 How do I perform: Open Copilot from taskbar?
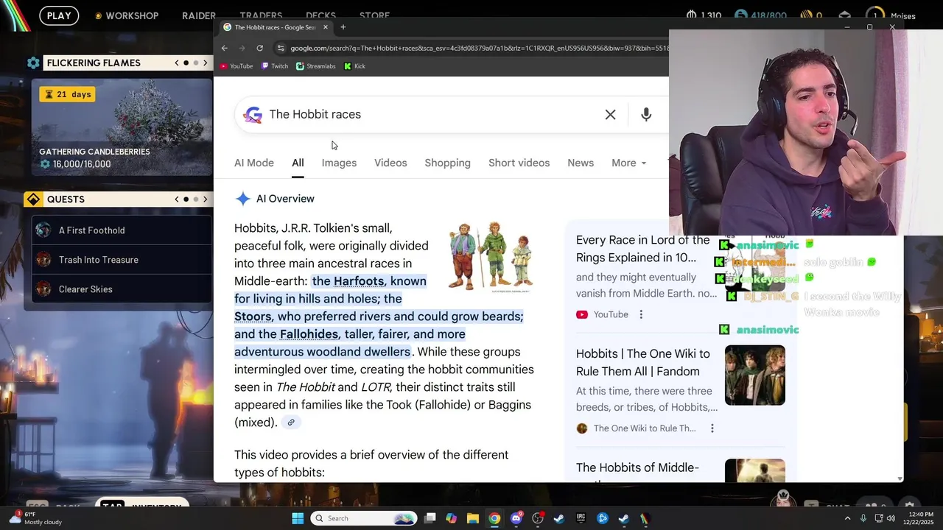coord(452,518)
